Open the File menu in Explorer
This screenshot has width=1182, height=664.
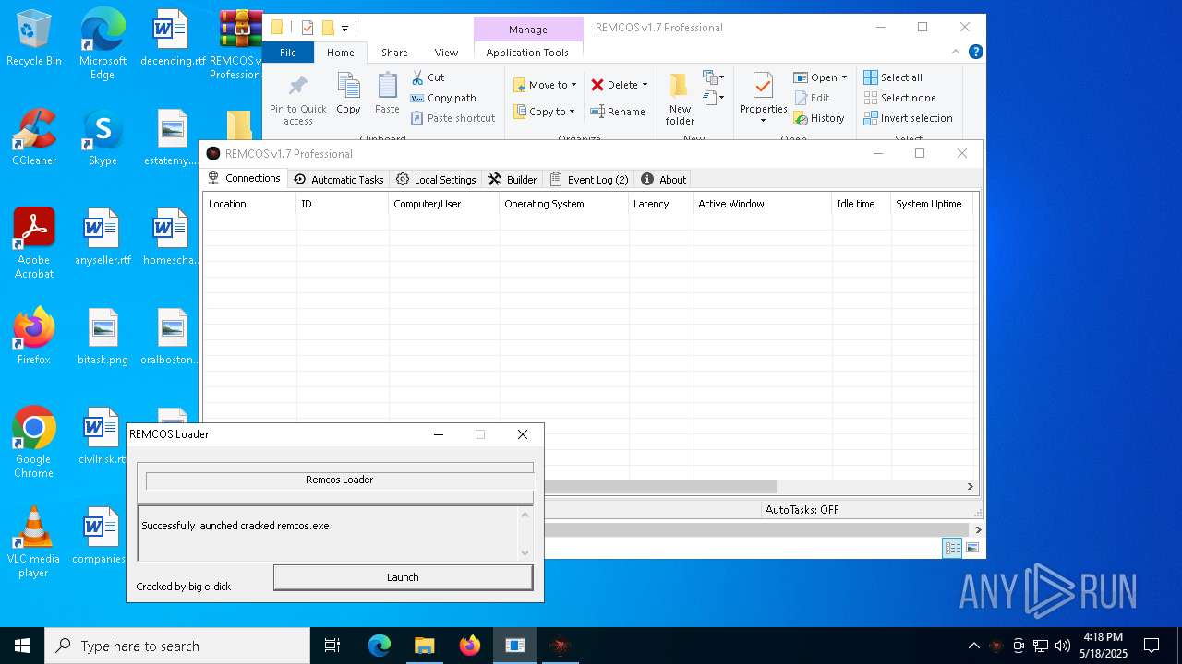point(288,53)
